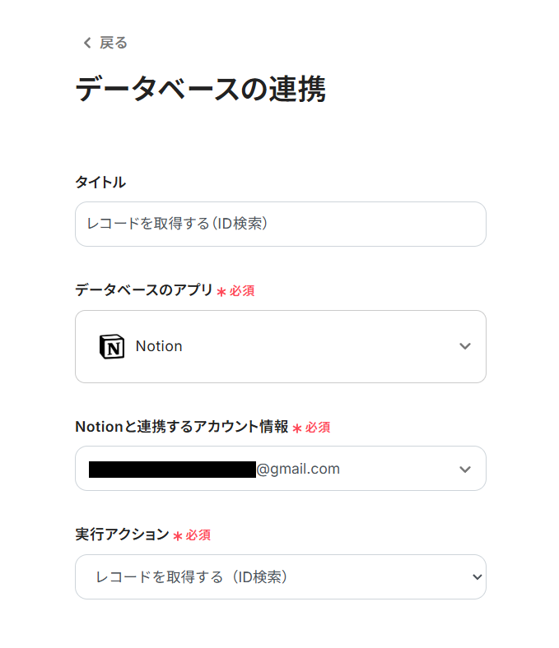
Task: Click the Notion logo icon
Action: click(x=111, y=347)
